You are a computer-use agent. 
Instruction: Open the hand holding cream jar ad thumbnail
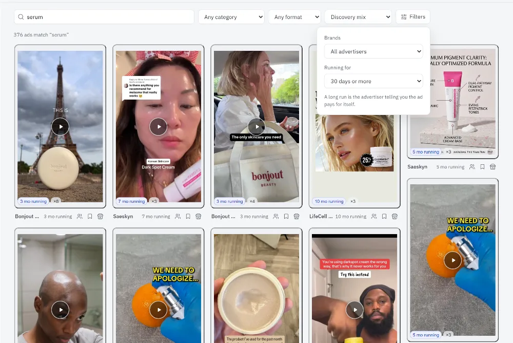[x=256, y=288]
